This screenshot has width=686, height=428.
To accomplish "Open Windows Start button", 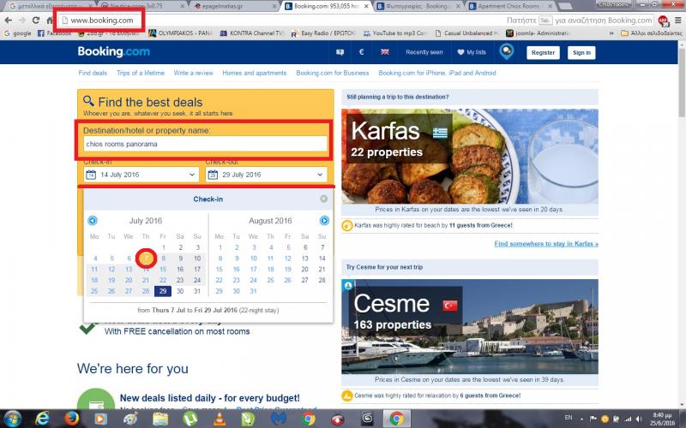I will point(12,419).
